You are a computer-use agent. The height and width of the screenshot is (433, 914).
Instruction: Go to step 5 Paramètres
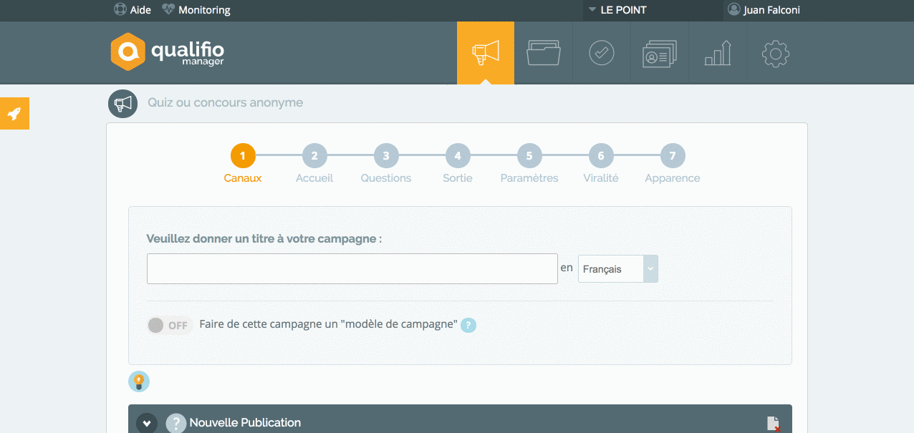529,164
